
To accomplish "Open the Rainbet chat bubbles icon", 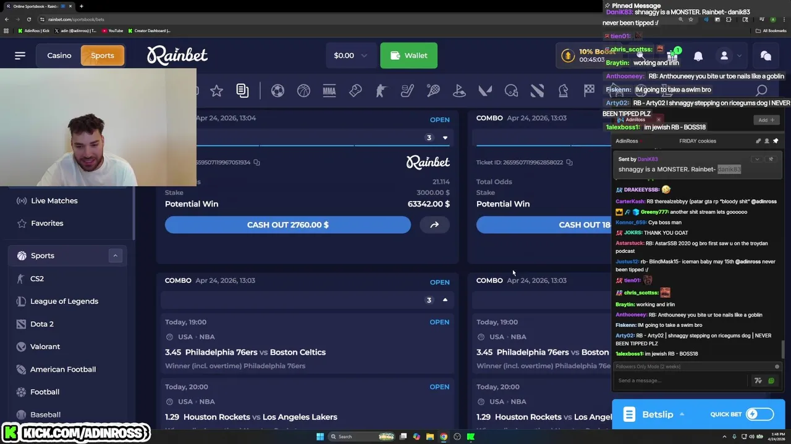I will [x=766, y=55].
